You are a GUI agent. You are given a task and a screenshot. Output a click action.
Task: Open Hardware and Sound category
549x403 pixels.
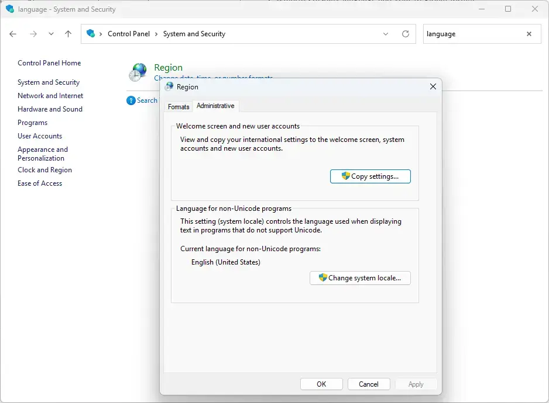tap(50, 109)
